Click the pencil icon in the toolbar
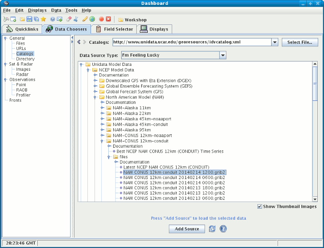Image resolution: width=324 pixels, height=248 pixels. (x=85, y=19)
